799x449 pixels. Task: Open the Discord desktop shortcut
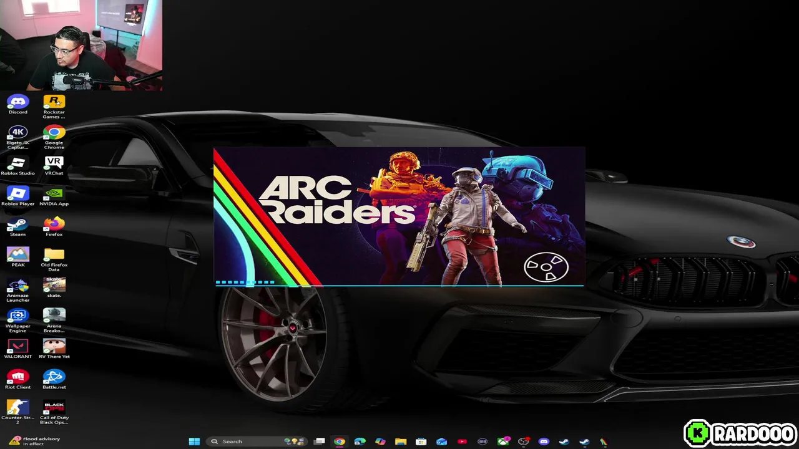[17, 104]
